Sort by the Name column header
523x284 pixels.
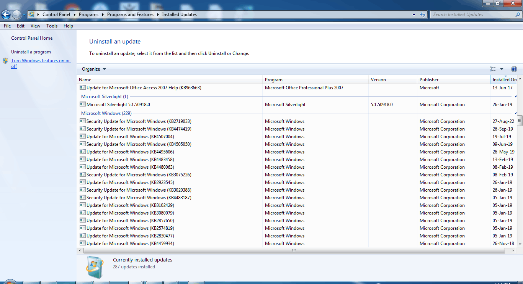(170, 80)
